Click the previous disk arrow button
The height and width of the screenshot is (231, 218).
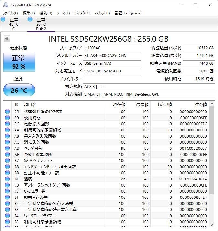pos(7,38)
